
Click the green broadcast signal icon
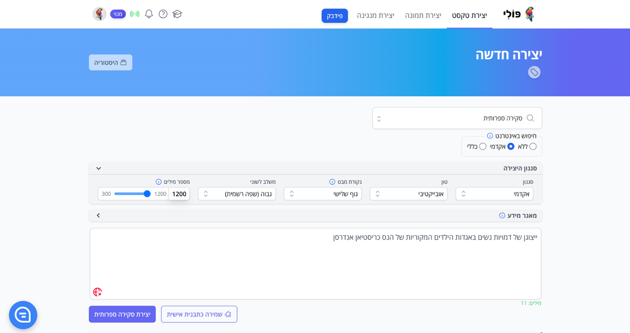(135, 14)
